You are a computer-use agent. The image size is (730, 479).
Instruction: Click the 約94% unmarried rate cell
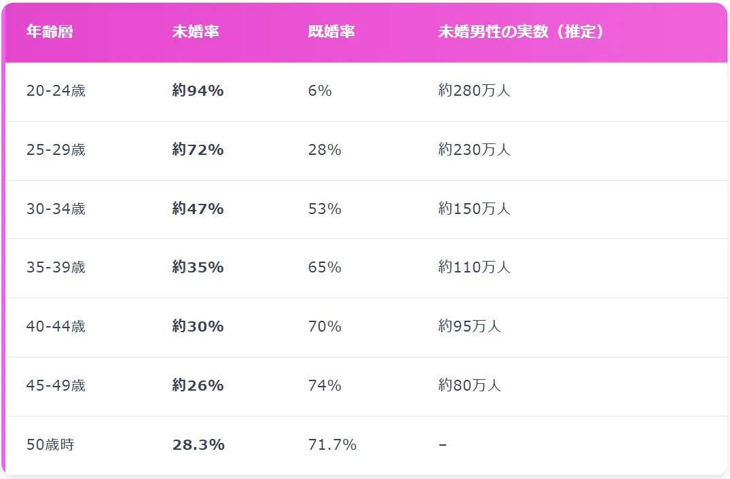198,90
